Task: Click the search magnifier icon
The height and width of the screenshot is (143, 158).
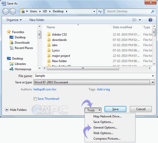Action: (153, 12)
